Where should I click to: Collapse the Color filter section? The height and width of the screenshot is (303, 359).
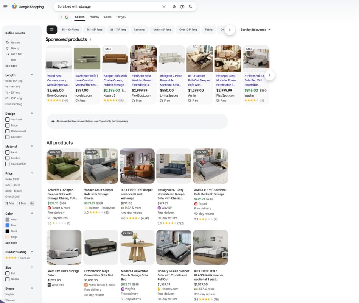[32, 213]
